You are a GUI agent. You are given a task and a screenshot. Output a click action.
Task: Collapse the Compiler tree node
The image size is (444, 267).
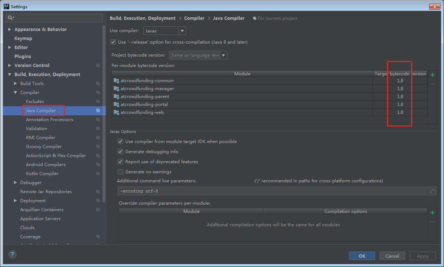pyautogui.click(x=15, y=93)
